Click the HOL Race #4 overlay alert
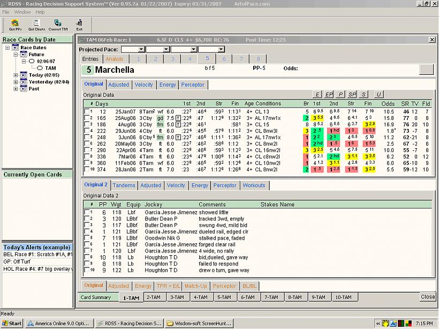439x329 pixels. click(x=37, y=269)
